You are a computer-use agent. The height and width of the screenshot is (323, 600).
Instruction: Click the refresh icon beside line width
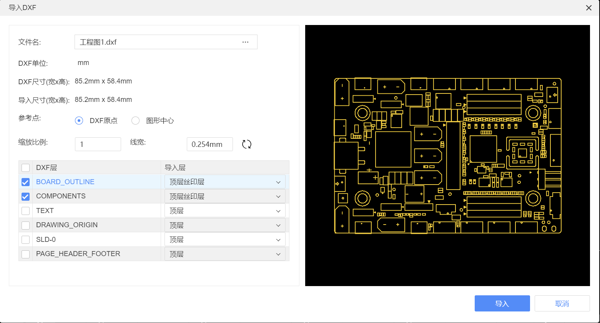(246, 144)
